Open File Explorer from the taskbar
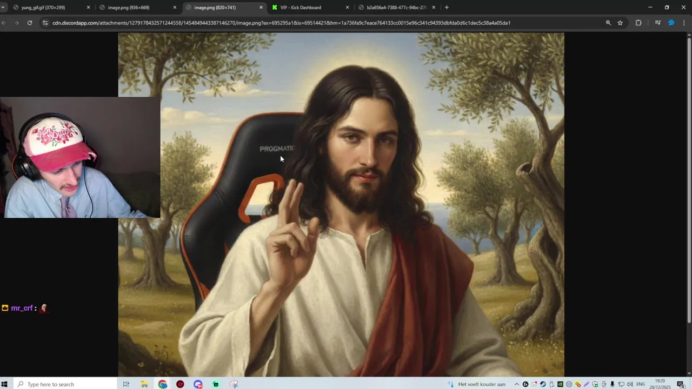This screenshot has height=389, width=692. (144, 384)
